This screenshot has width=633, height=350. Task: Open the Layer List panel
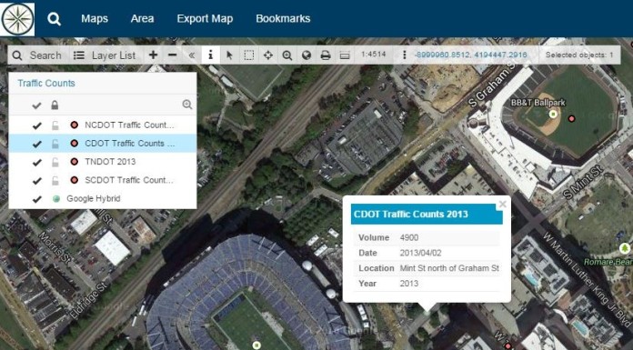[105, 55]
